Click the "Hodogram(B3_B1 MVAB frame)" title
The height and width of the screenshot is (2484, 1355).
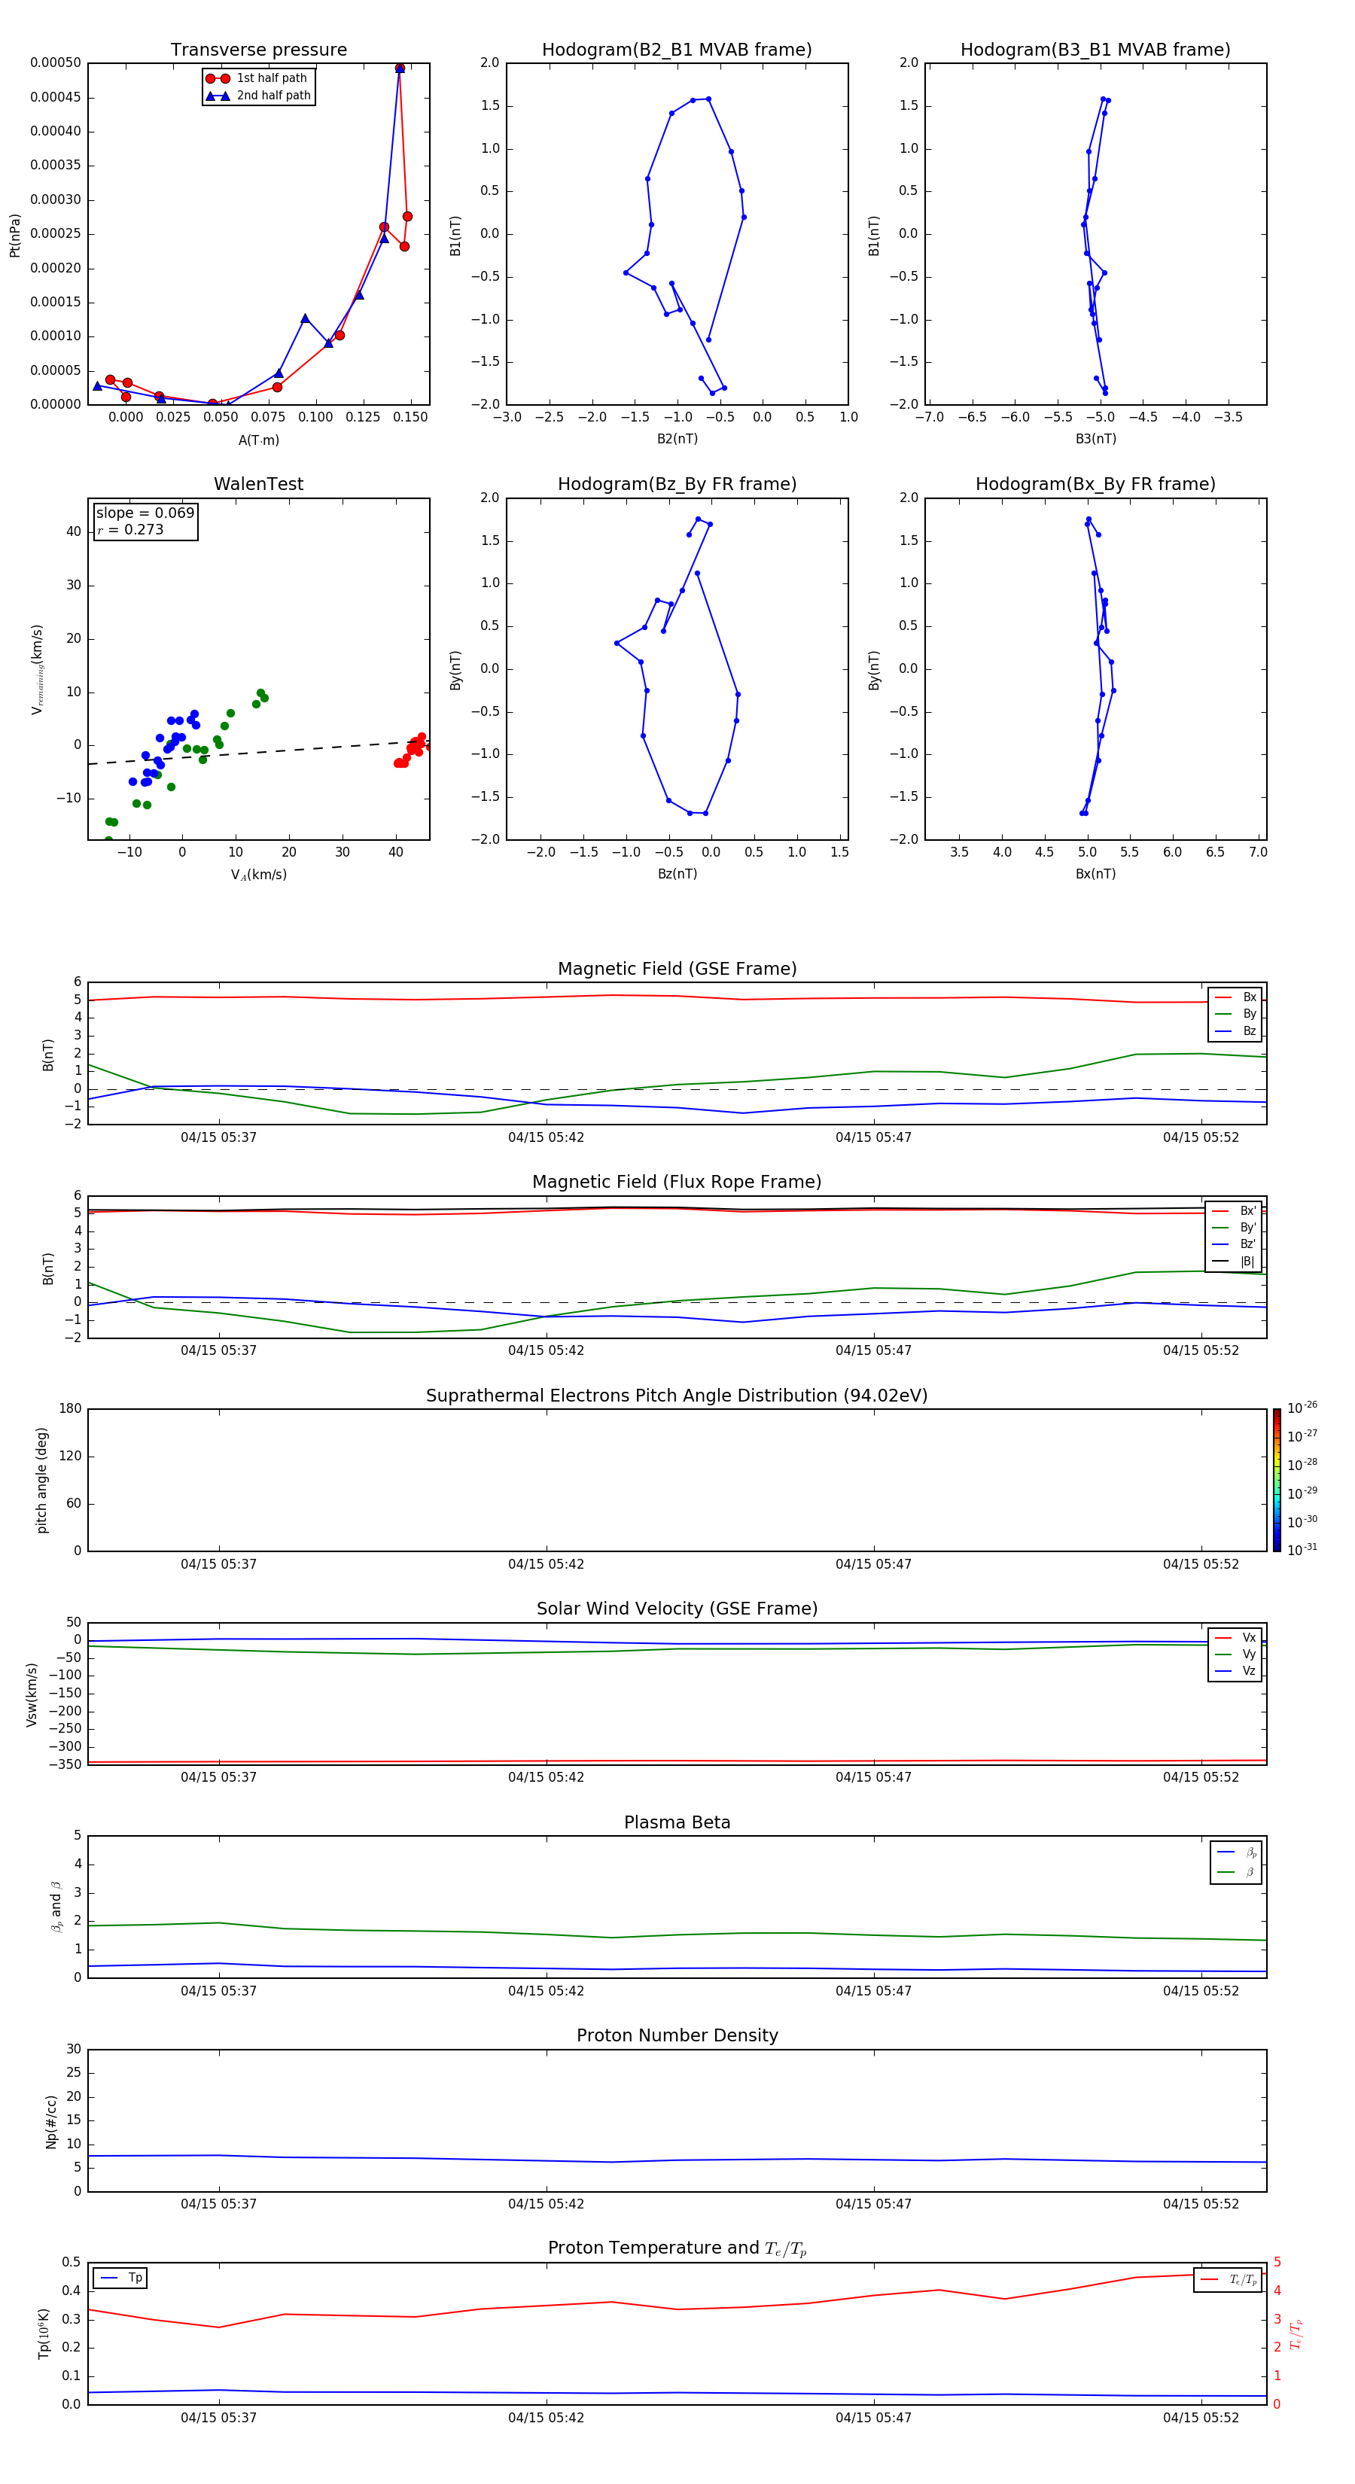(x=1095, y=49)
